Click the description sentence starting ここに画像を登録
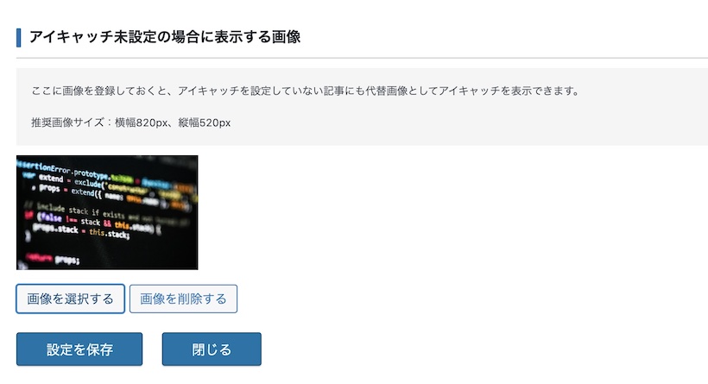 coord(306,91)
